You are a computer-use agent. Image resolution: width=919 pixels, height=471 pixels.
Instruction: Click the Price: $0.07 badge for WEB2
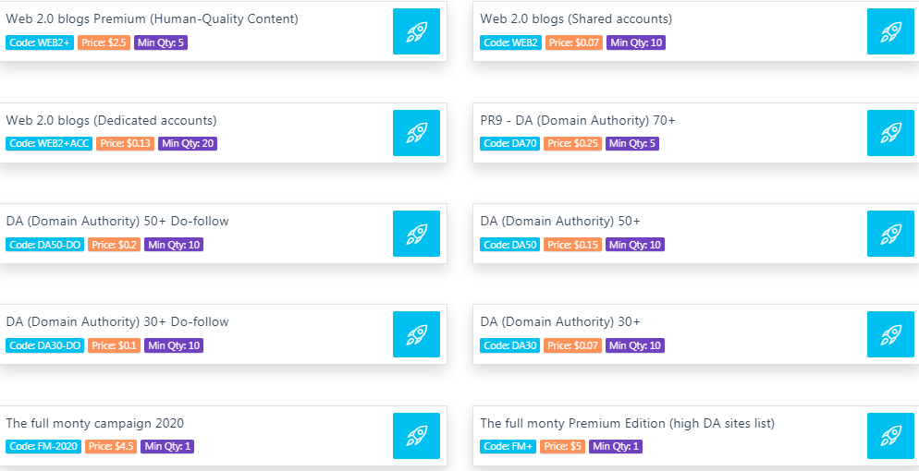point(574,42)
